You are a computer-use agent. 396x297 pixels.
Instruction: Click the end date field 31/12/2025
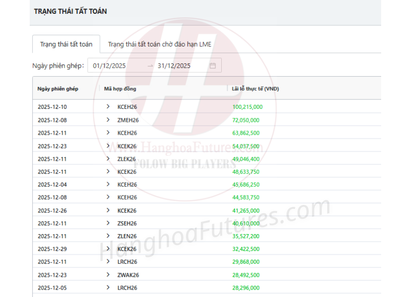pyautogui.click(x=174, y=66)
